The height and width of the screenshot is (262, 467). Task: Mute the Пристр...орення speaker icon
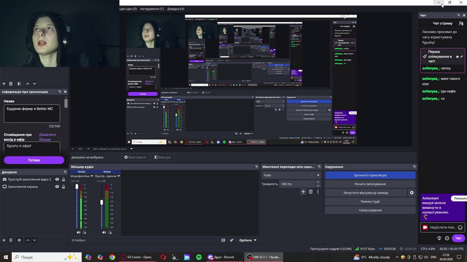point(104,232)
